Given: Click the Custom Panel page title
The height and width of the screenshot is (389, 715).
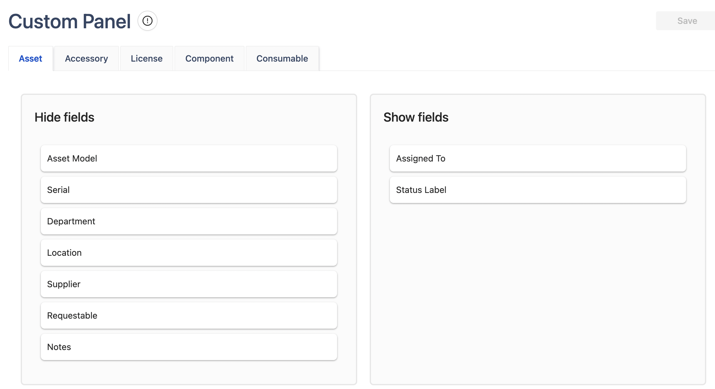Looking at the screenshot, I should [x=69, y=21].
